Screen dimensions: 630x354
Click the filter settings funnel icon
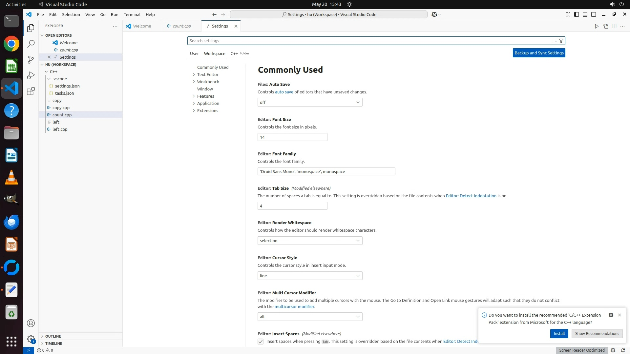point(561,41)
